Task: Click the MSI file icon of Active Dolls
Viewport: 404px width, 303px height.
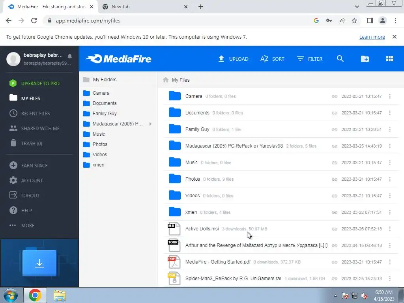Action: click(x=174, y=229)
